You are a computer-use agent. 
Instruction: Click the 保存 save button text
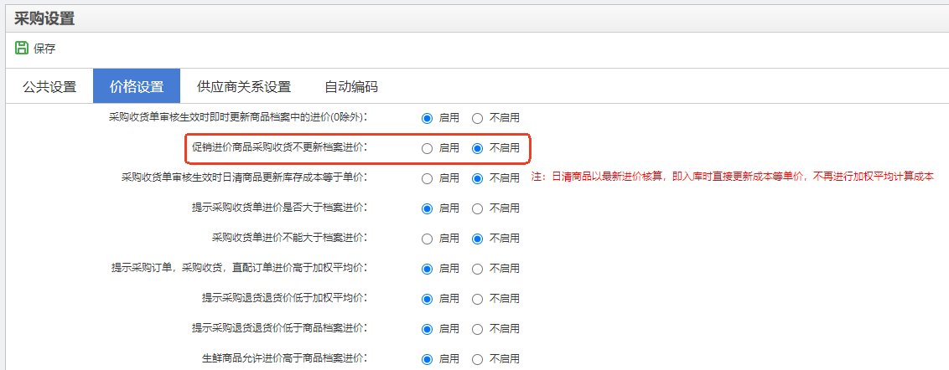(x=44, y=49)
